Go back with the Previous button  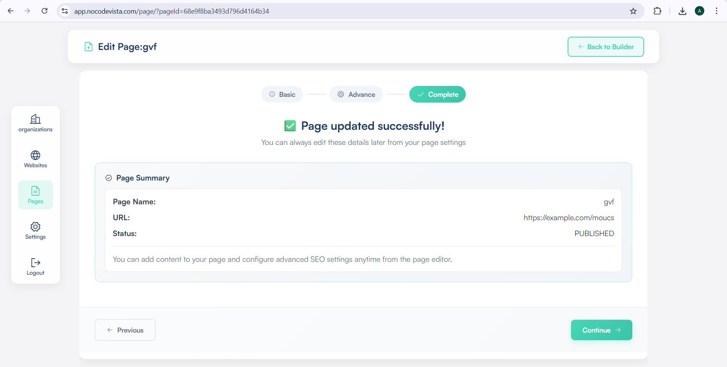click(125, 330)
